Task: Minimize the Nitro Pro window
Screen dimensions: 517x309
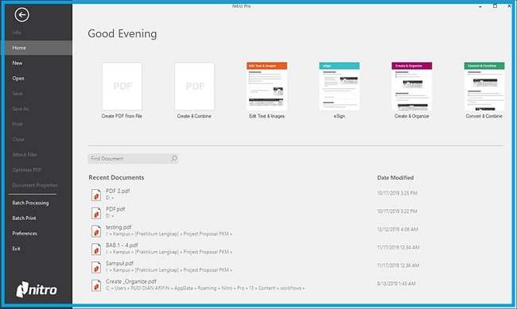Action: (x=480, y=6)
